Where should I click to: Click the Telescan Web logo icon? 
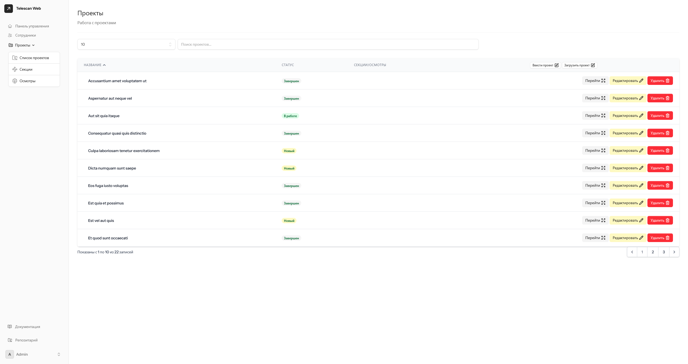click(9, 8)
